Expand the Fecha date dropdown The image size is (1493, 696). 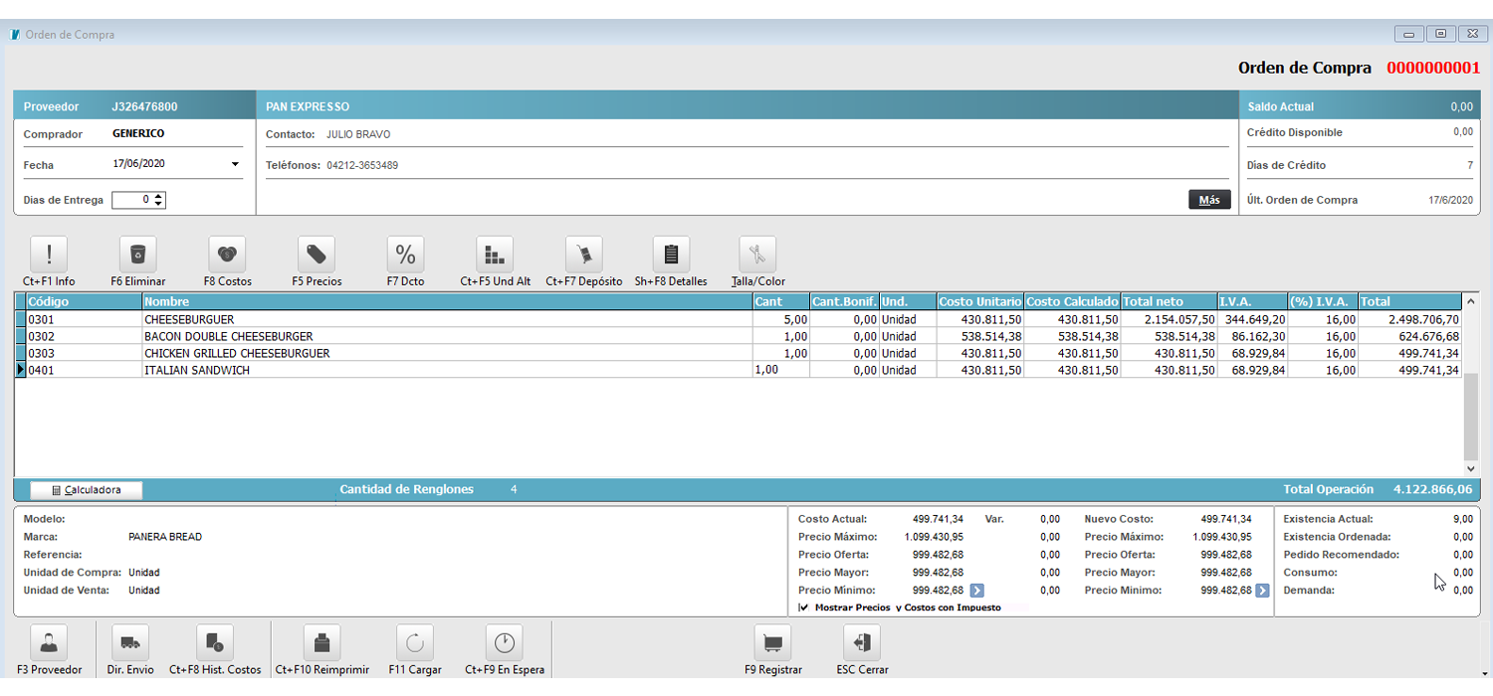click(235, 165)
